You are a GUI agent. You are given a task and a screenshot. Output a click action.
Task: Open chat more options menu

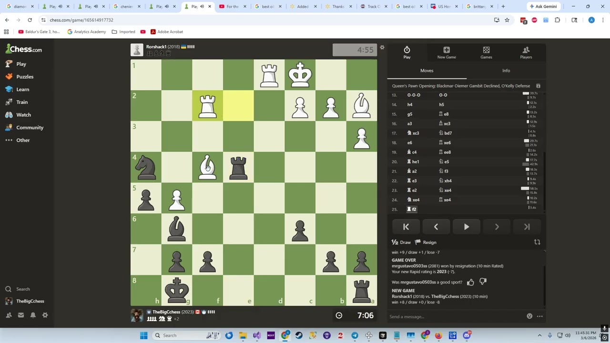pyautogui.click(x=539, y=316)
